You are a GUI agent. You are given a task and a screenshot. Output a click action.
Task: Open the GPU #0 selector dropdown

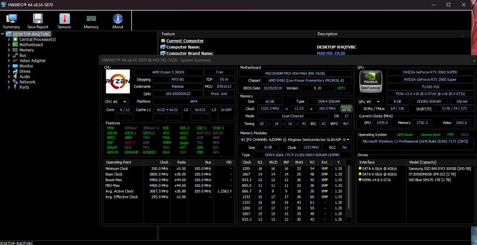coord(370,101)
